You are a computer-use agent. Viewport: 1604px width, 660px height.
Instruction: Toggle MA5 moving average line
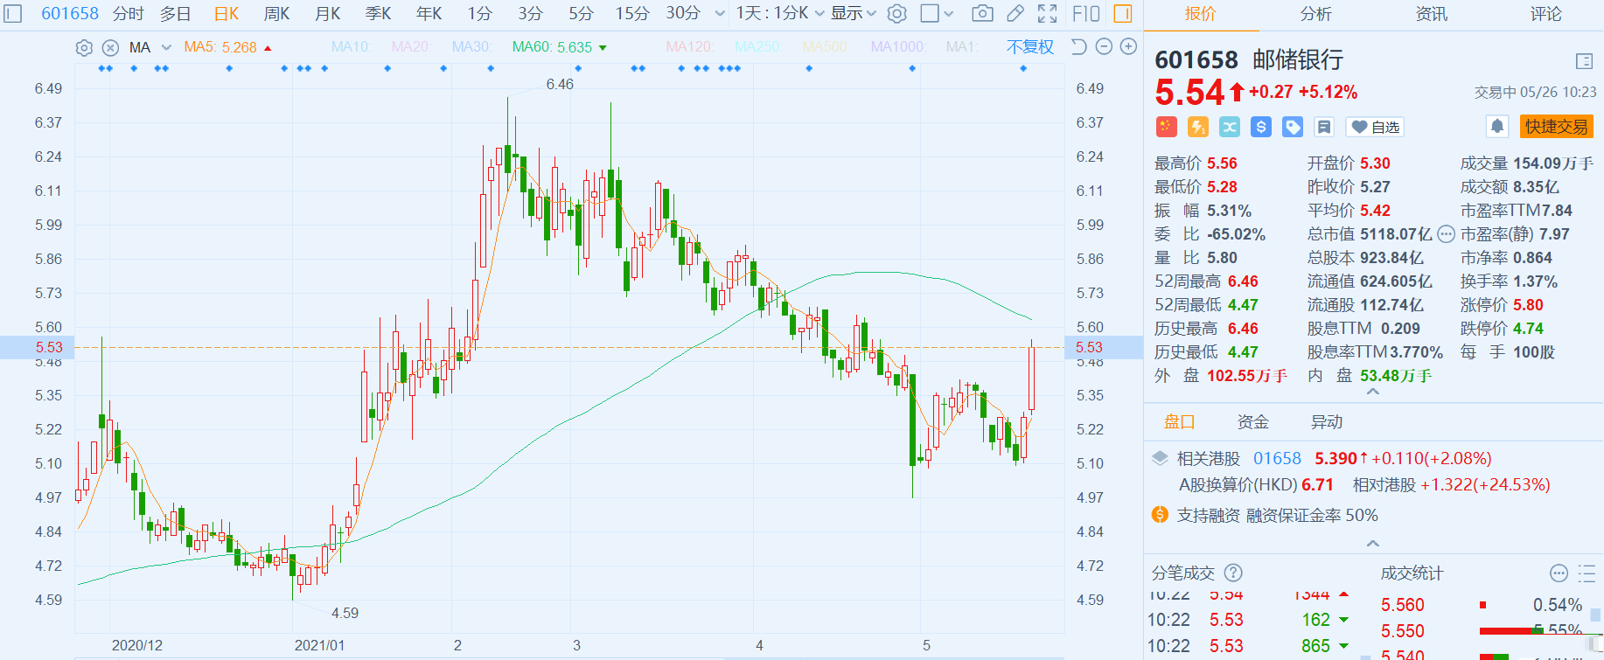(x=220, y=47)
